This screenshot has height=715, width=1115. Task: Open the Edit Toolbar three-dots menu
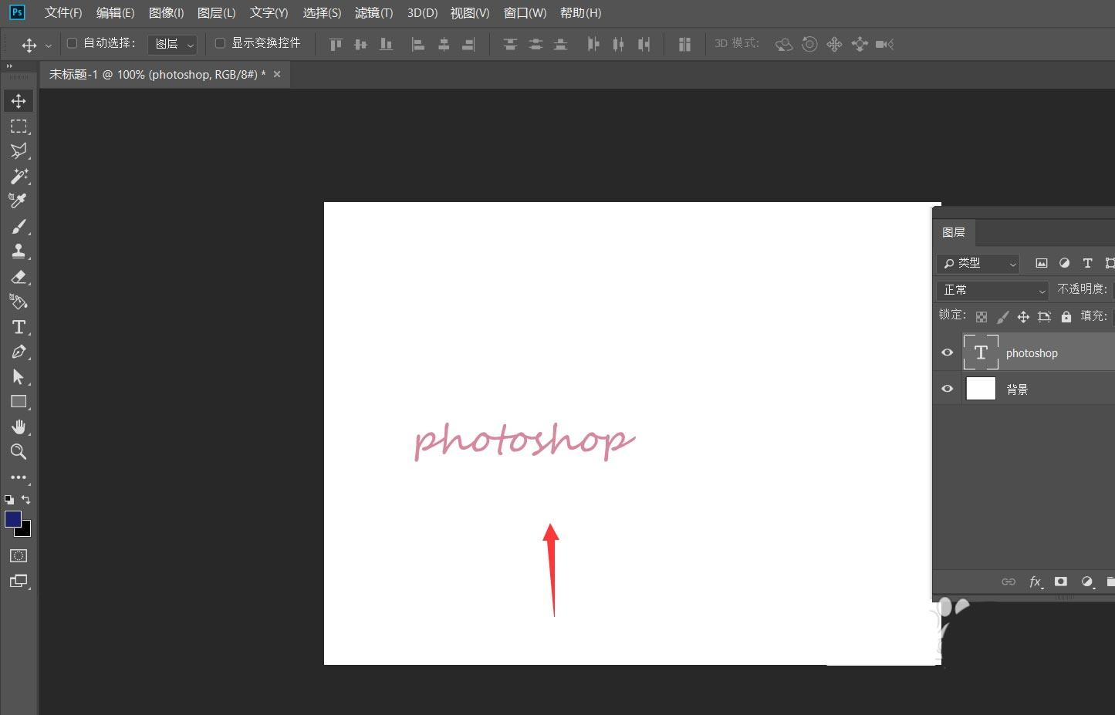coord(19,477)
